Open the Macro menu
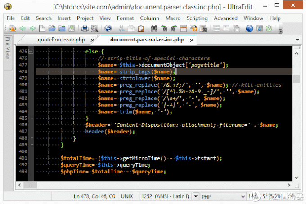306x204 pixels. (x=173, y=18)
